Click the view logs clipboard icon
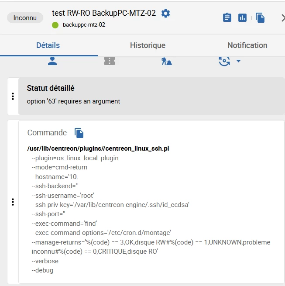 (x=227, y=17)
